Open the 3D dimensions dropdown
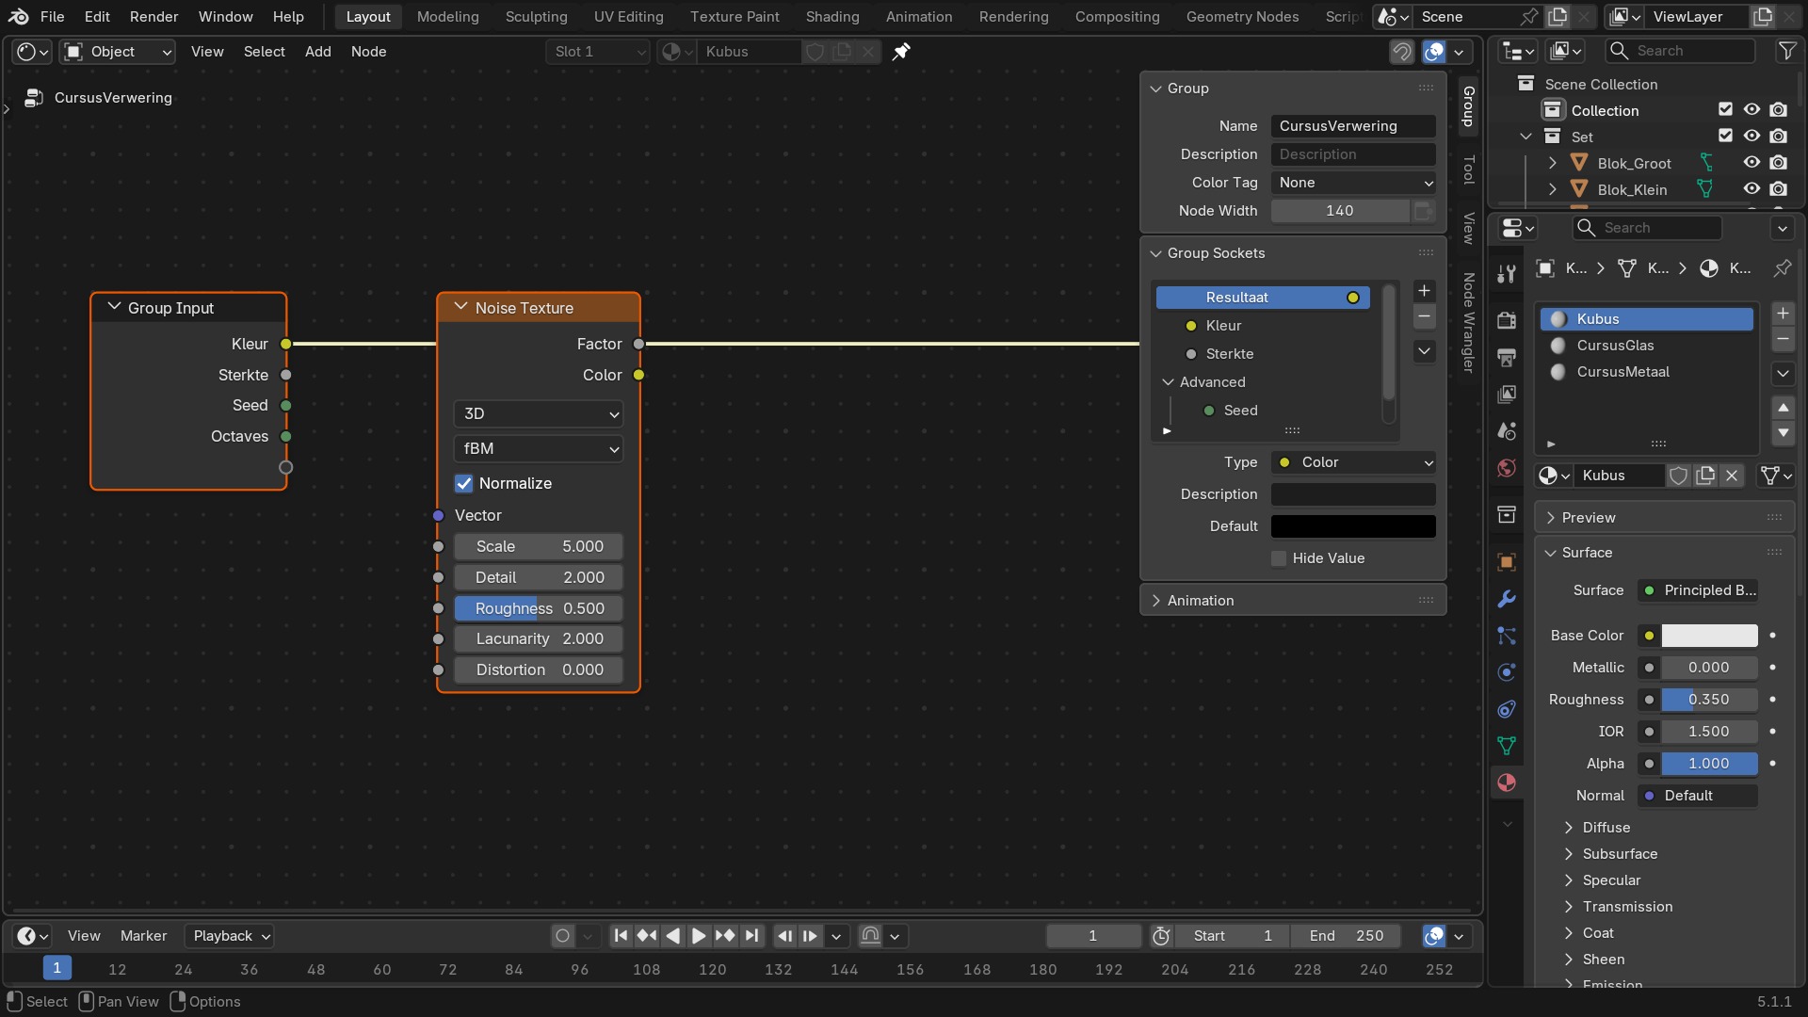The height and width of the screenshot is (1017, 1808). tap(539, 413)
